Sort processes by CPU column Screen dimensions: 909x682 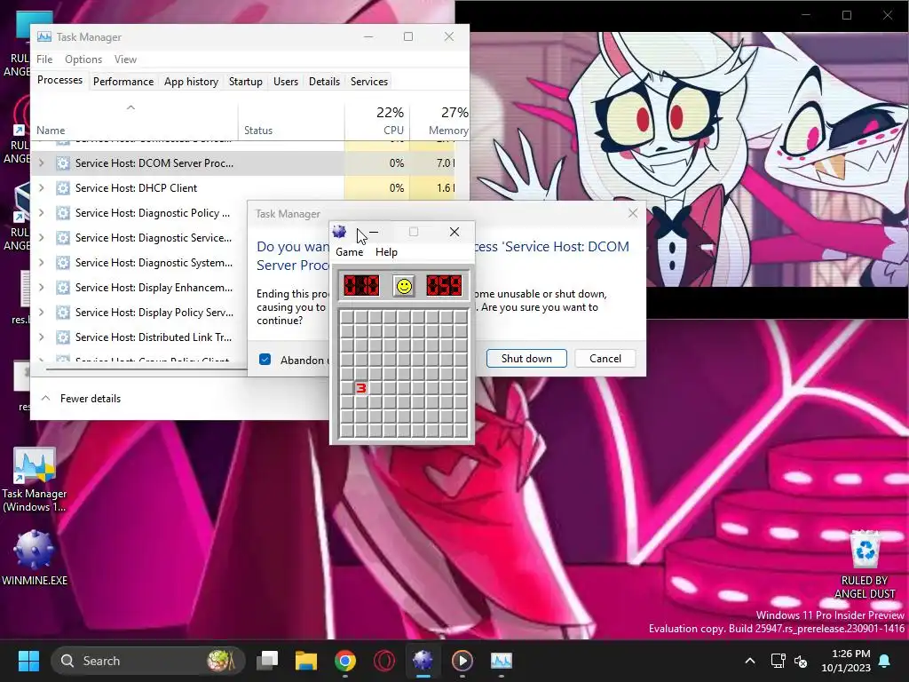pos(376,121)
